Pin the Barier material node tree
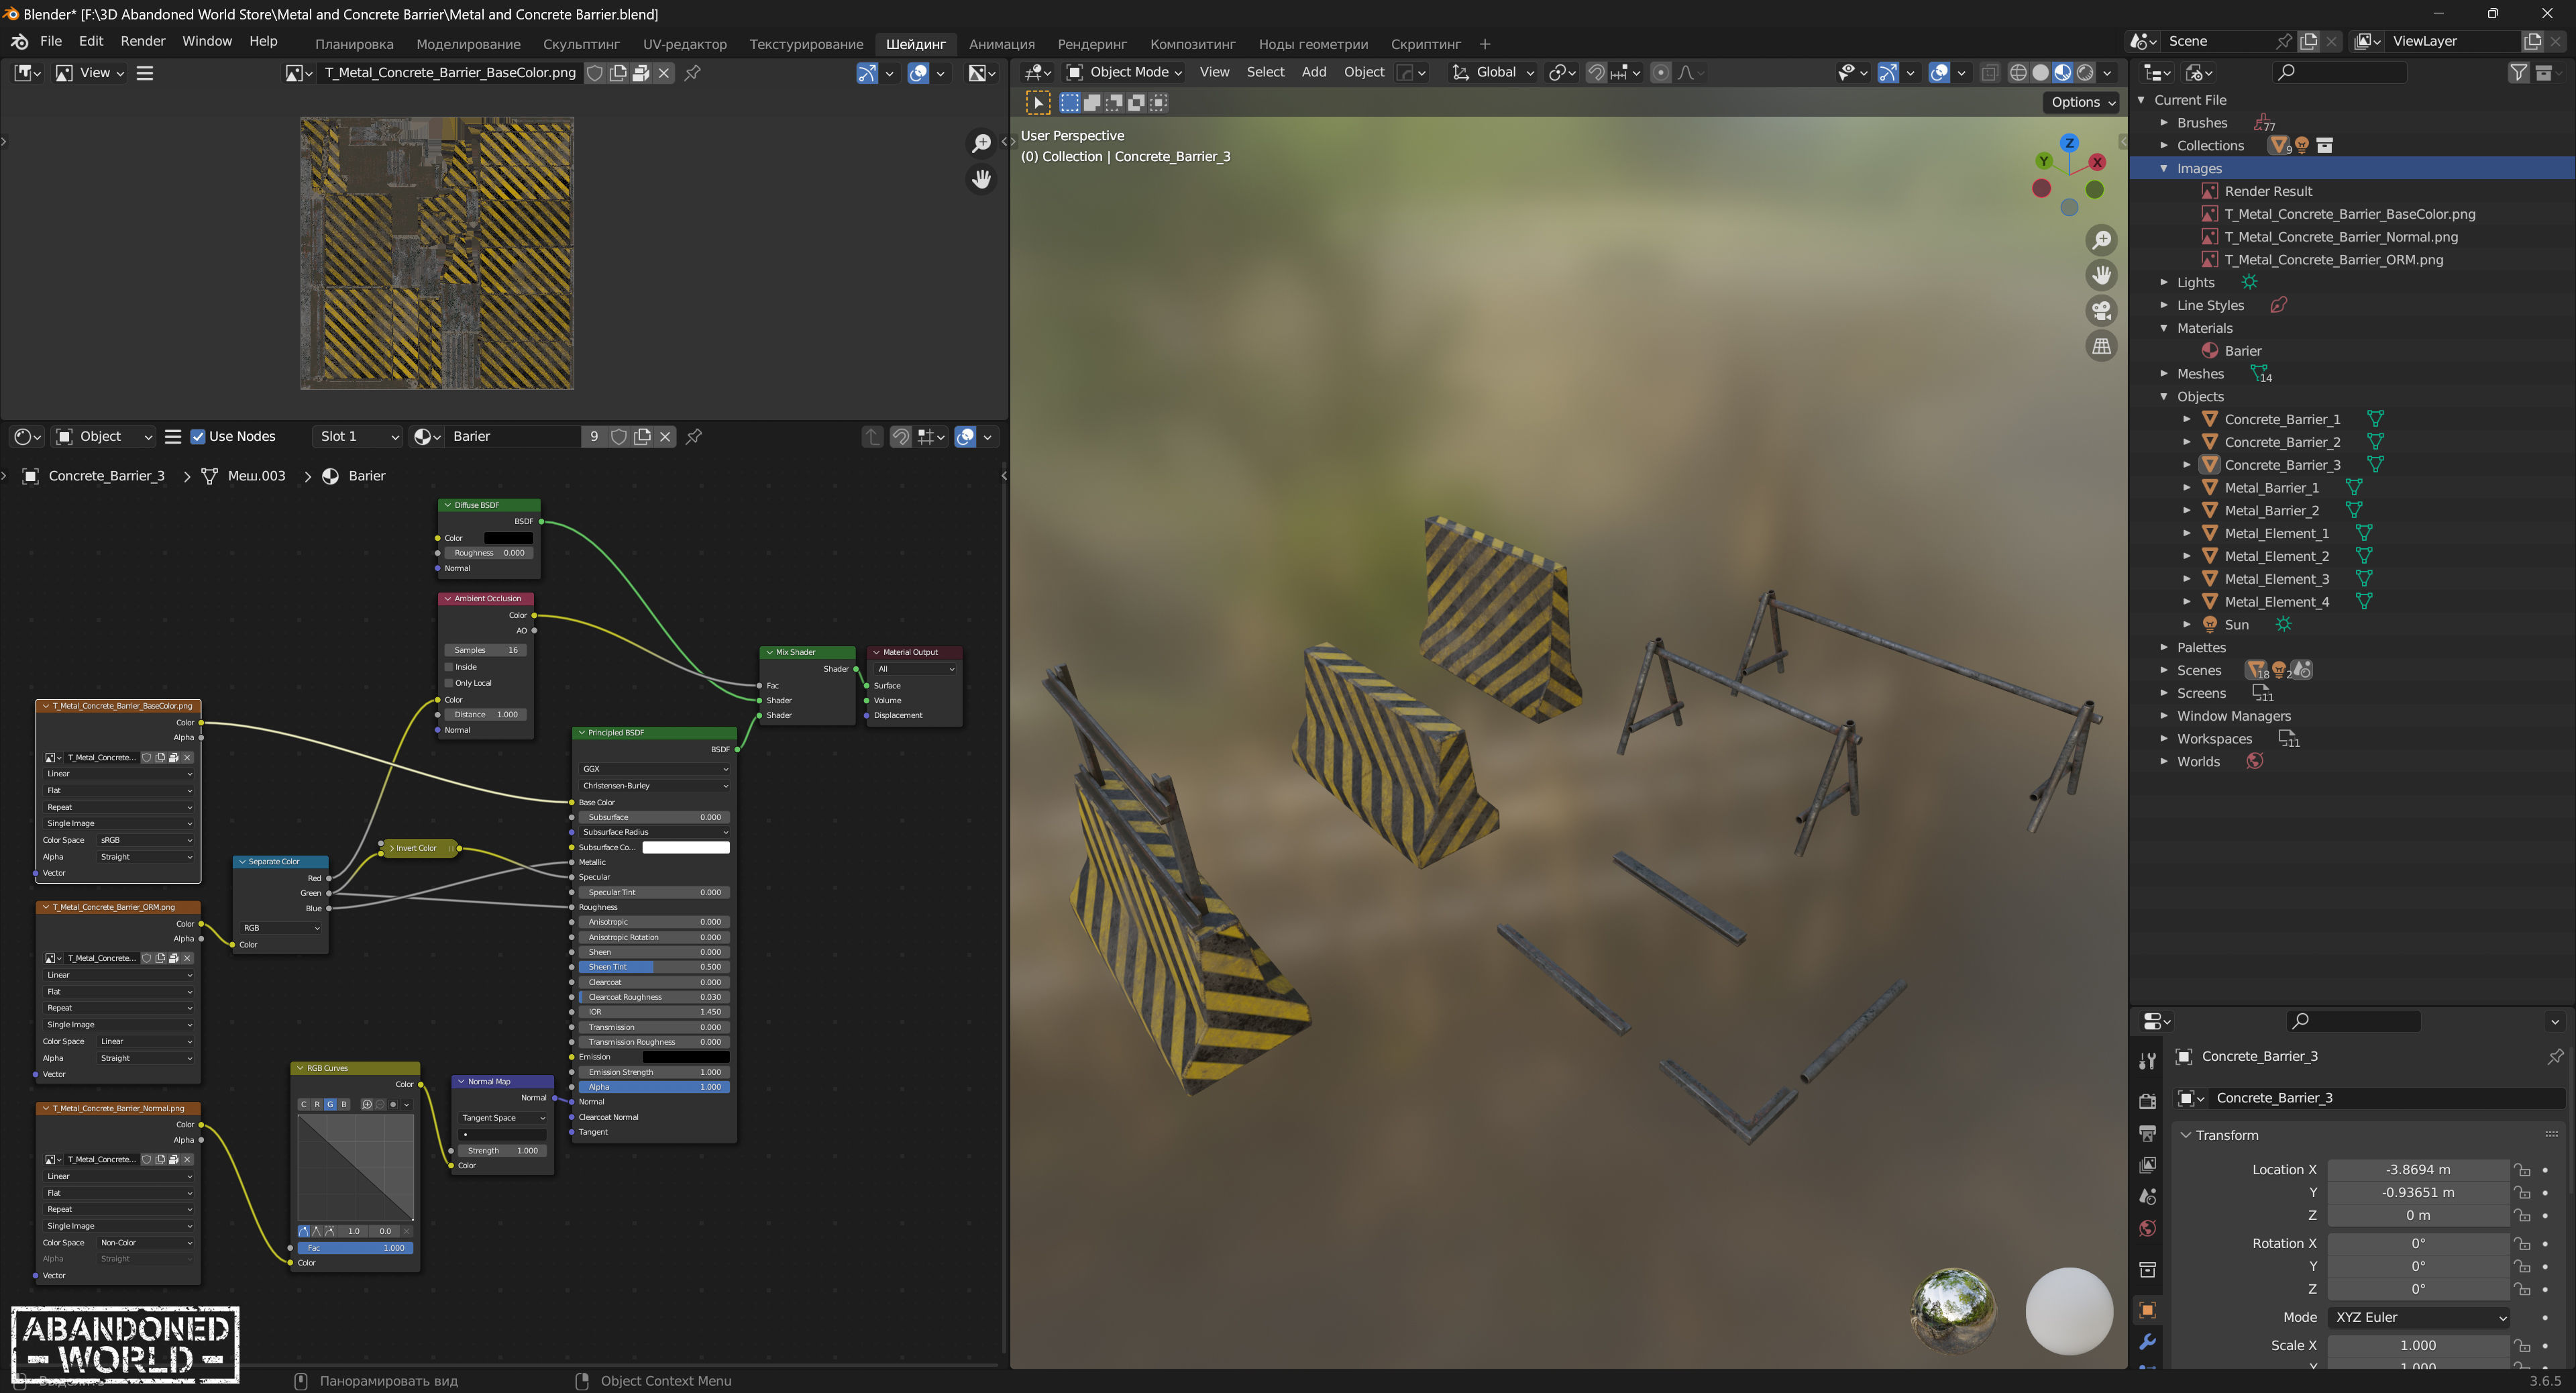 (693, 436)
